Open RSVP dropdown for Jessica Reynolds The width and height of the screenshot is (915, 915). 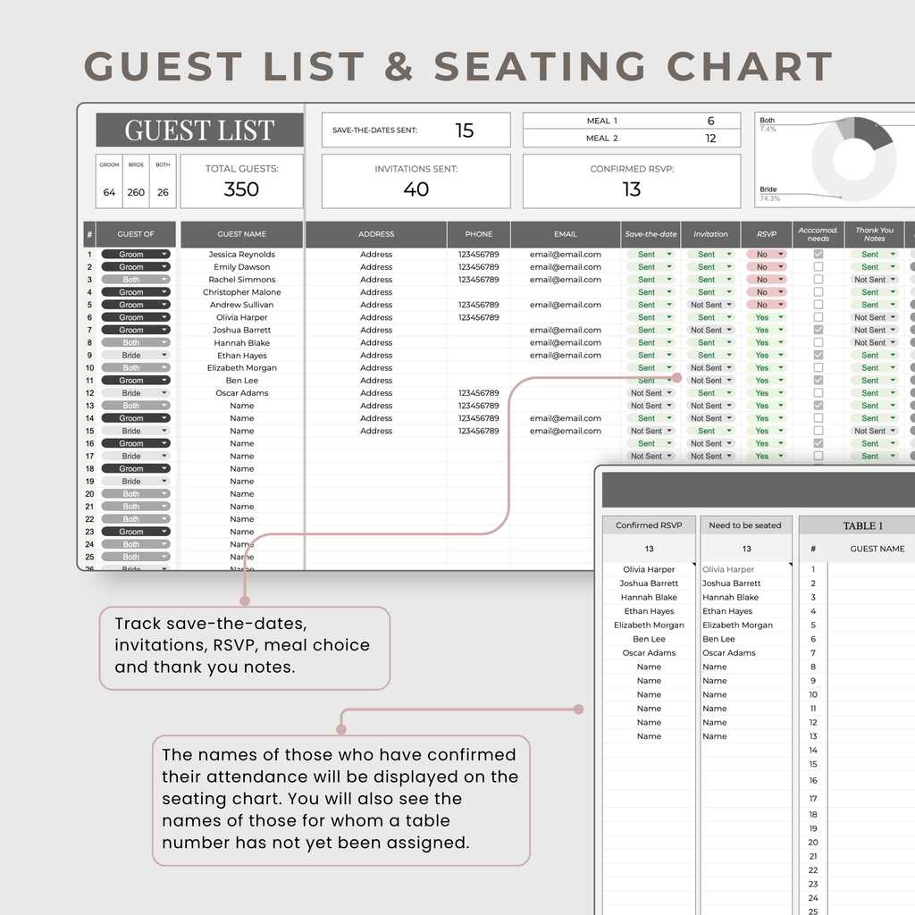point(766,255)
